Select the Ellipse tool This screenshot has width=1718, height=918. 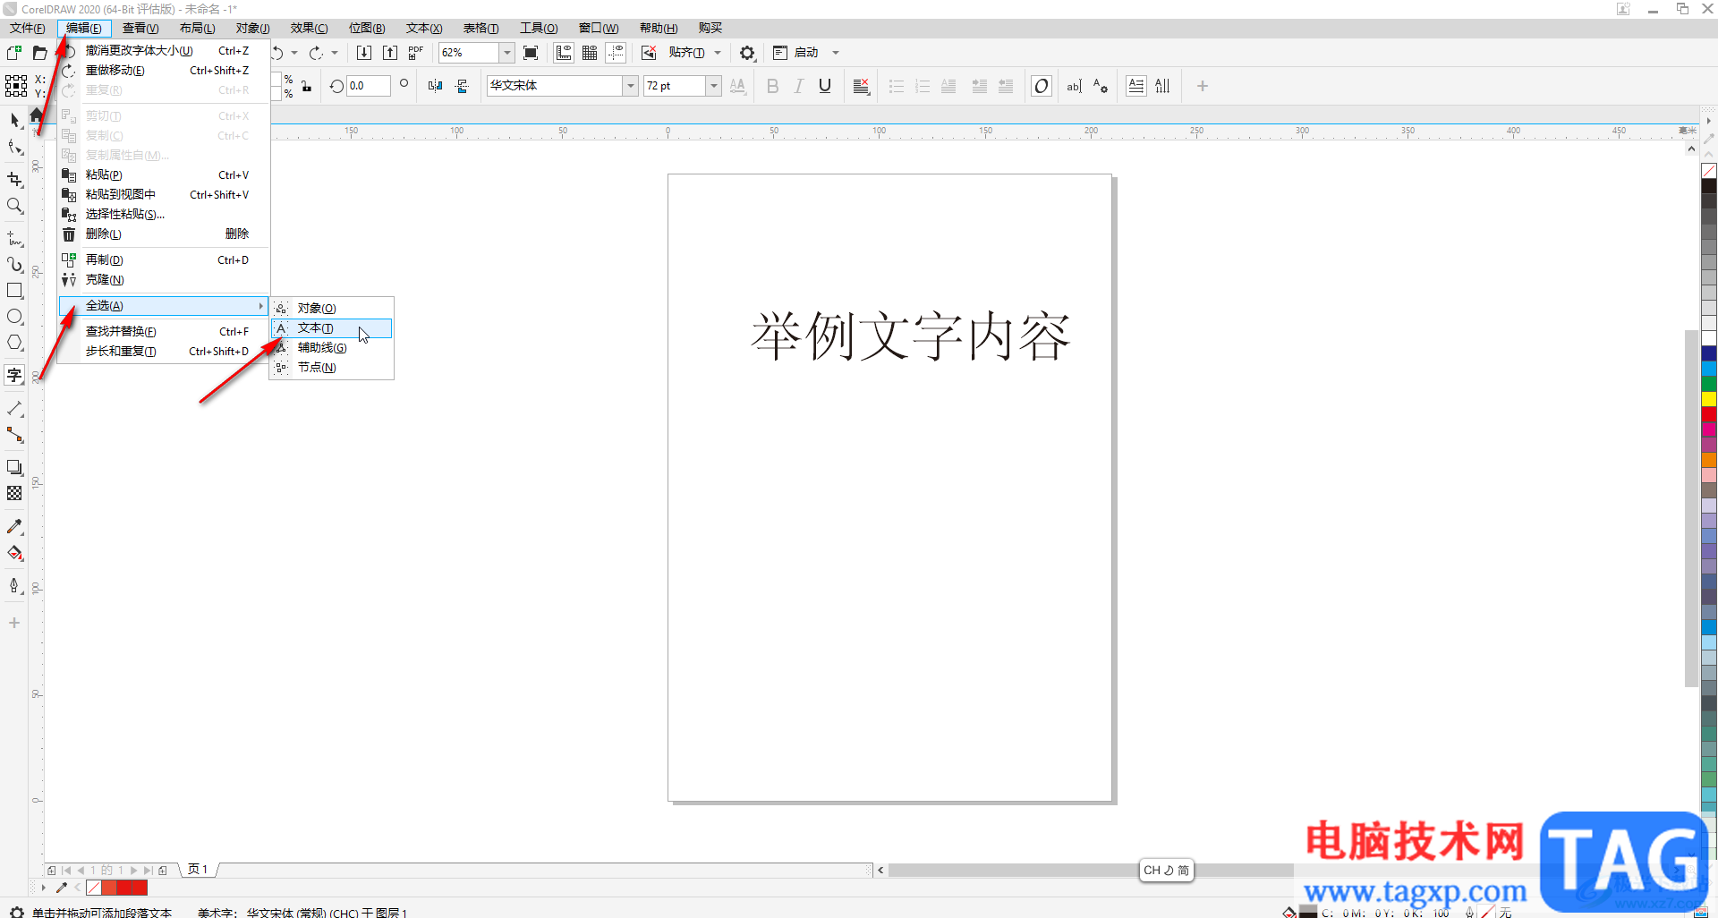14,317
